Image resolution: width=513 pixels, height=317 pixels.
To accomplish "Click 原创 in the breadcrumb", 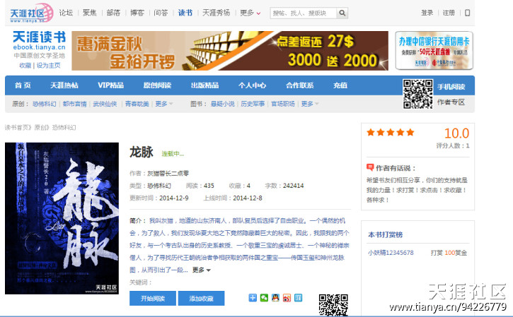I will coord(40,128).
